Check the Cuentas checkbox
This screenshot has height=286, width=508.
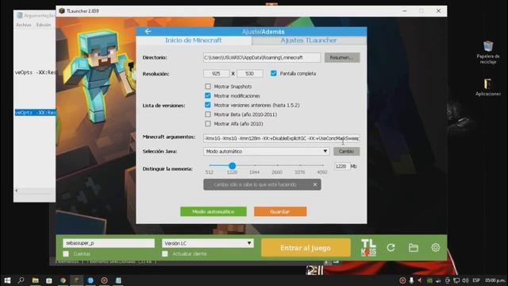(x=66, y=254)
